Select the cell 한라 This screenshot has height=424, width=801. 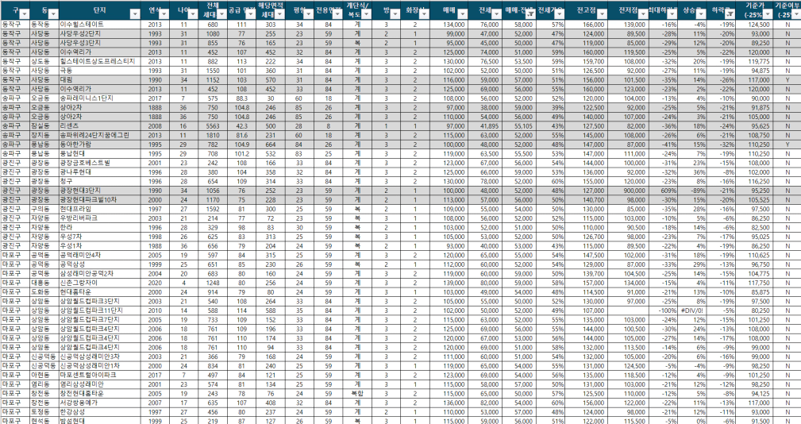pyautogui.click(x=99, y=227)
